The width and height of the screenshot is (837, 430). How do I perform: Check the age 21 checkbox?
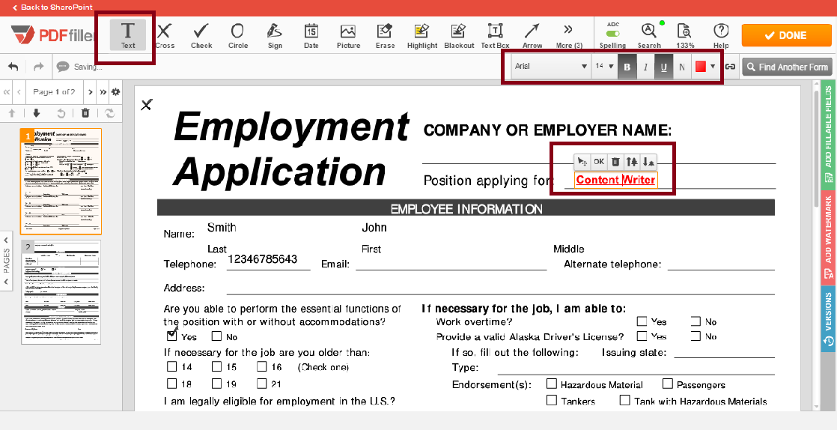(261, 383)
